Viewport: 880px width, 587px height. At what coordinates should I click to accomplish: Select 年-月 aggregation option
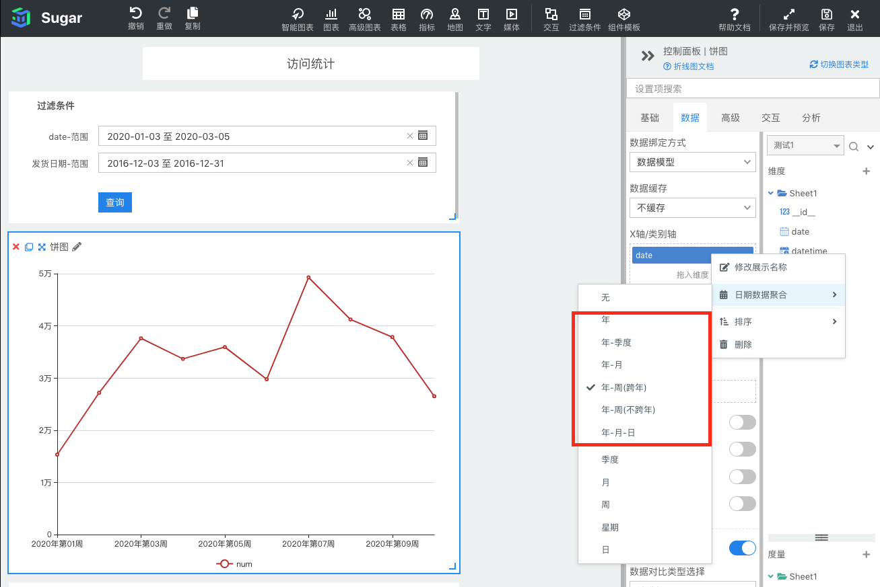(x=611, y=364)
